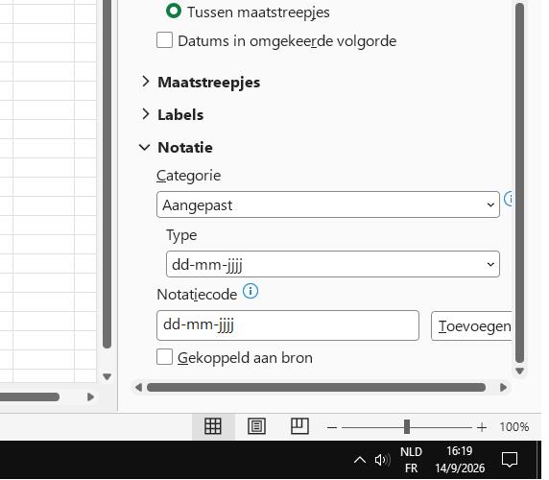
Task: Click the pane's horizontal scrollbar left arrow
Action: click(138, 387)
